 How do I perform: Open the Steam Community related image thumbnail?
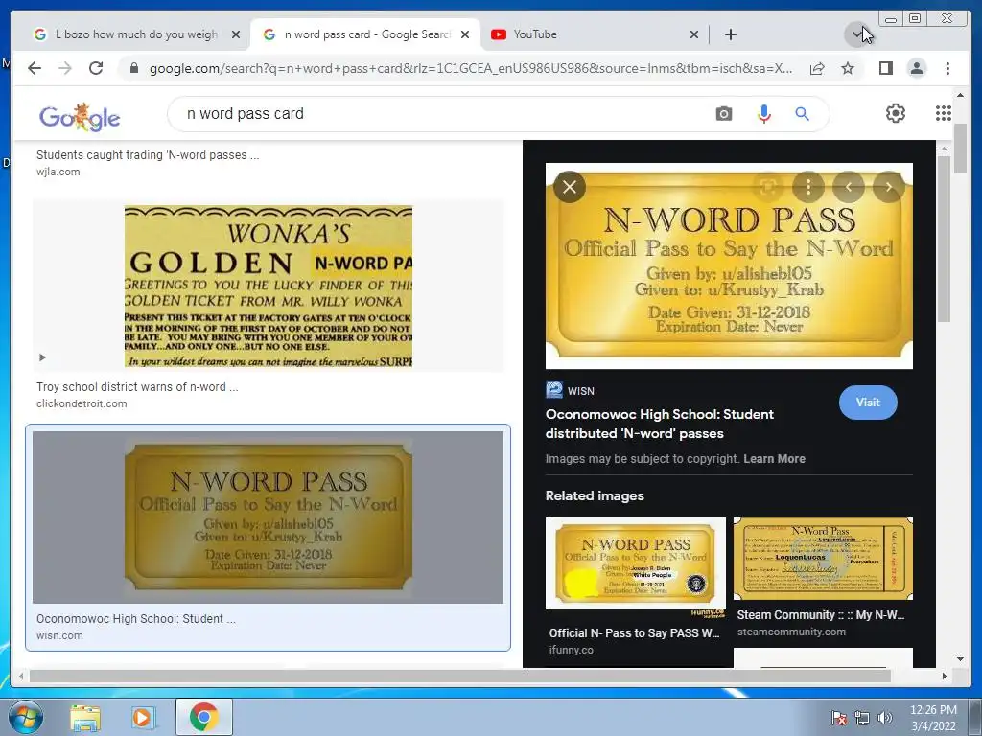pyautogui.click(x=823, y=559)
